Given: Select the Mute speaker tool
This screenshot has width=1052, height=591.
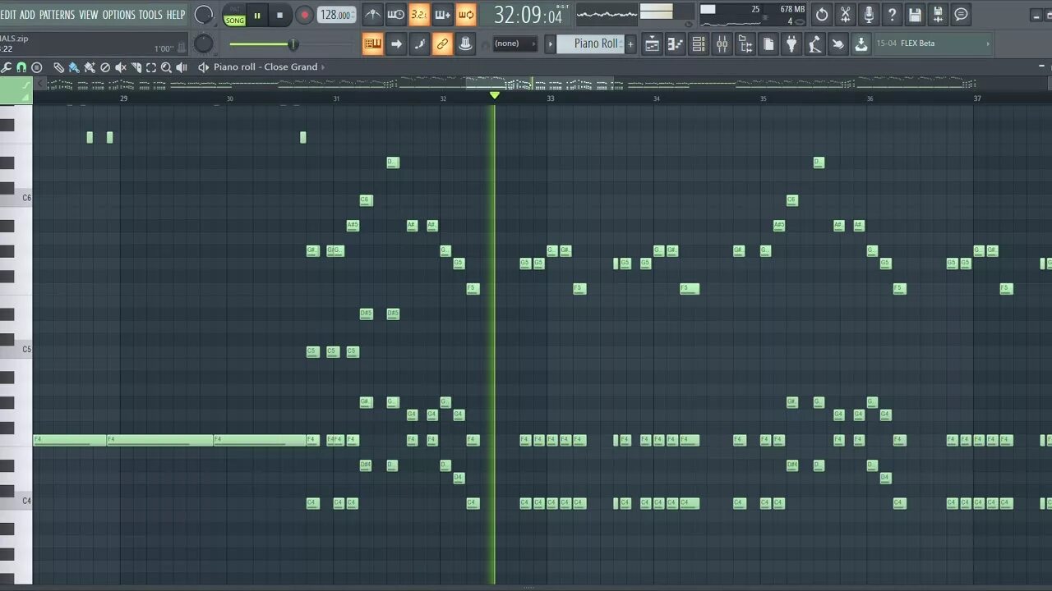Looking at the screenshot, I should [x=121, y=67].
